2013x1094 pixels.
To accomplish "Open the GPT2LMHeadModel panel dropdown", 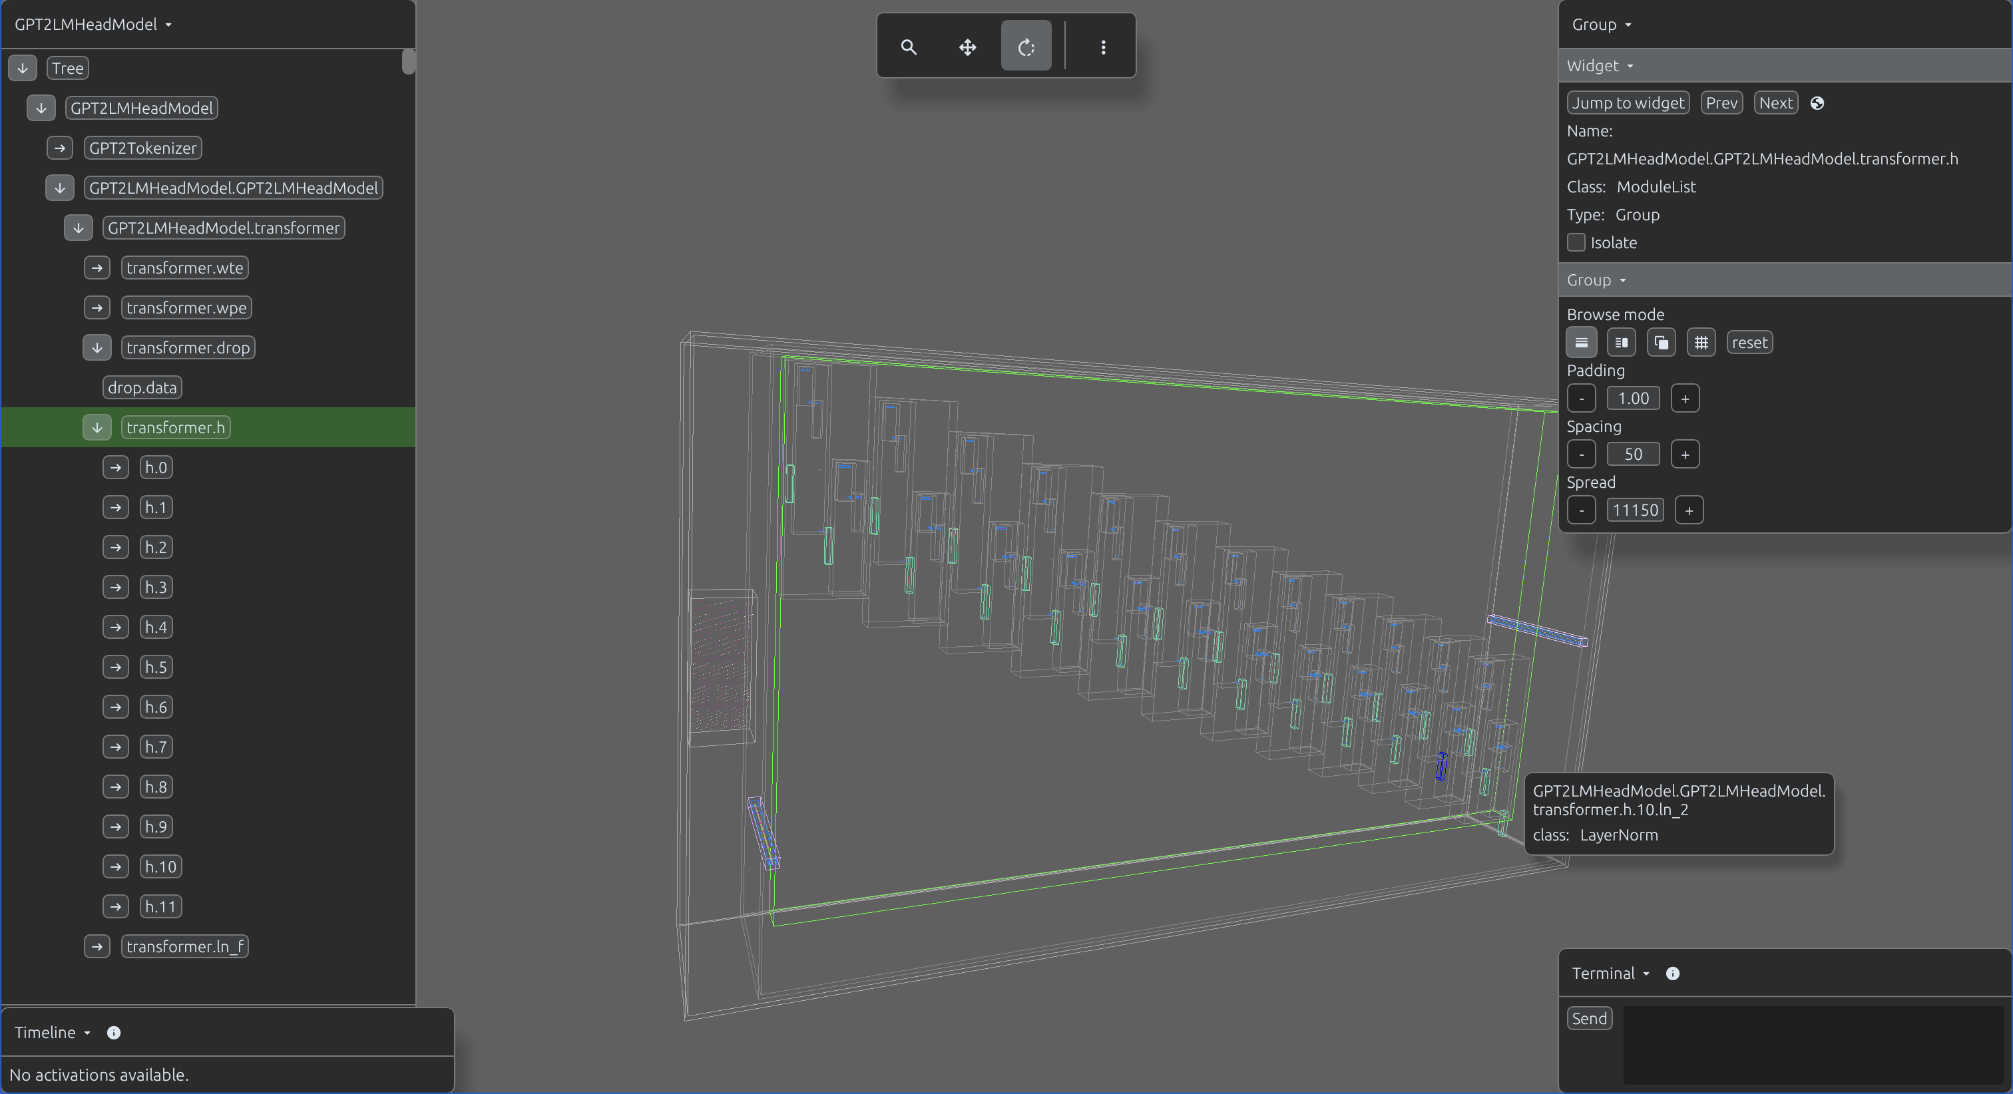I will [x=93, y=24].
